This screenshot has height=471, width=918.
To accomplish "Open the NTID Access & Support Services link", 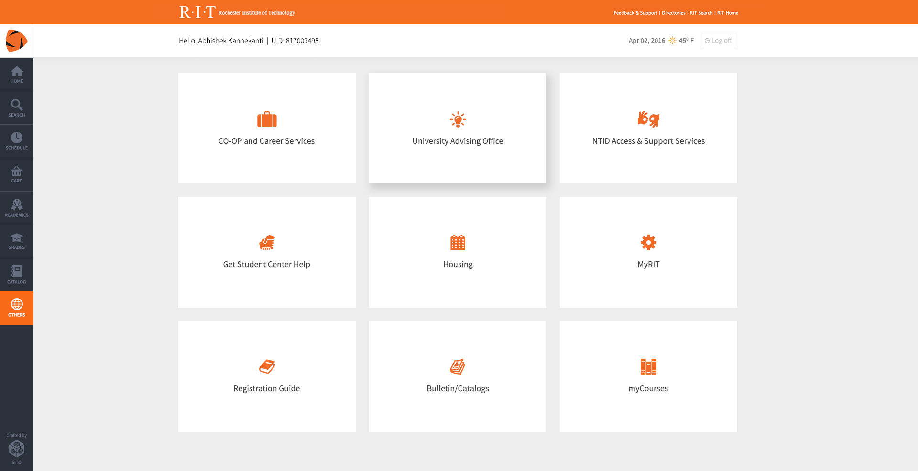I will click(x=648, y=141).
